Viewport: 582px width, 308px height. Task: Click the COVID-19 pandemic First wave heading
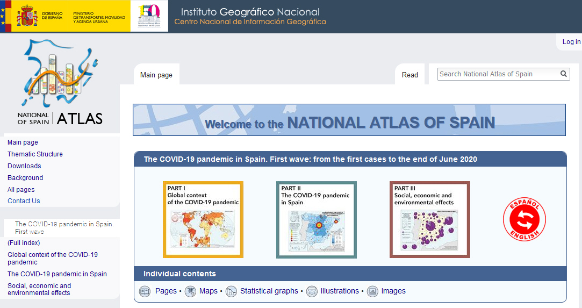point(310,159)
